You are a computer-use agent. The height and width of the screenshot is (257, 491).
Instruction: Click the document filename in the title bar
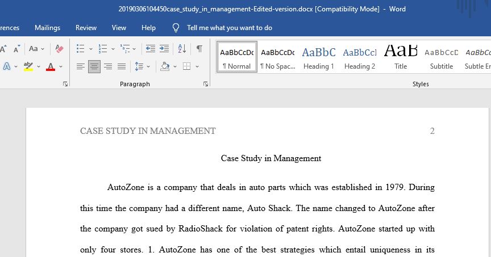pos(216,9)
